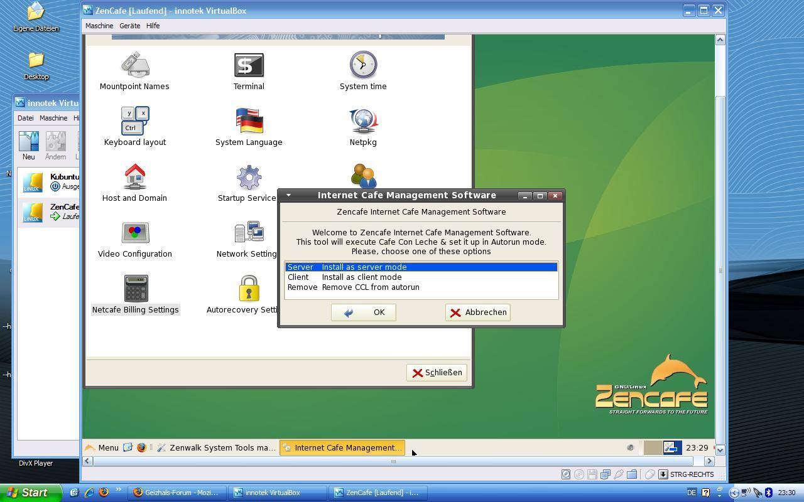Click DE language indicator in taskbar
804x502 pixels.
pyautogui.click(x=692, y=493)
